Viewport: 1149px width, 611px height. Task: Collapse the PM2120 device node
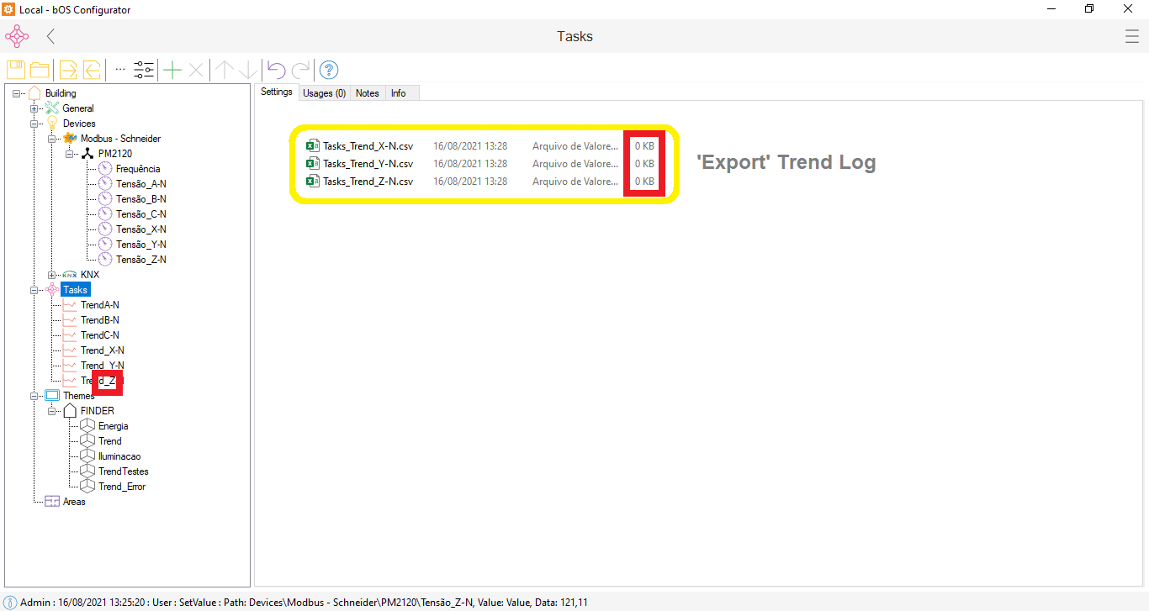pos(70,154)
